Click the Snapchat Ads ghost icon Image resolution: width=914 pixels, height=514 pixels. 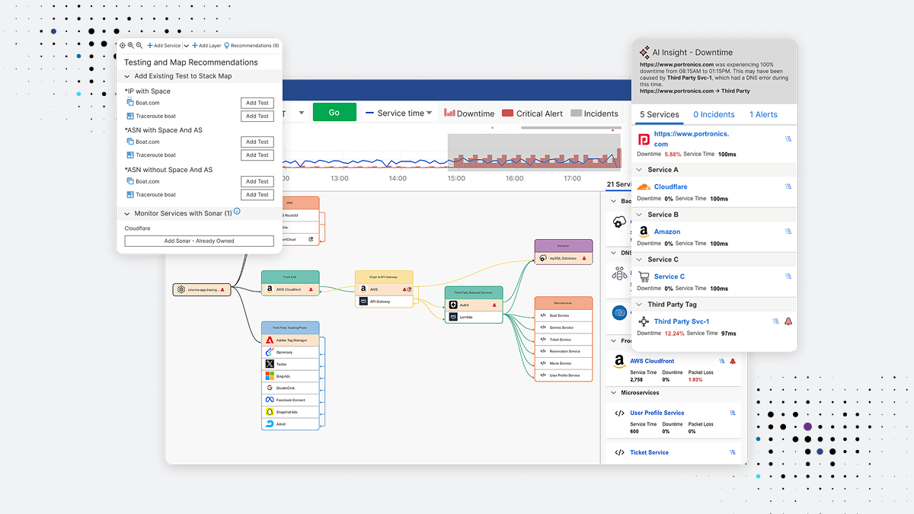(270, 412)
